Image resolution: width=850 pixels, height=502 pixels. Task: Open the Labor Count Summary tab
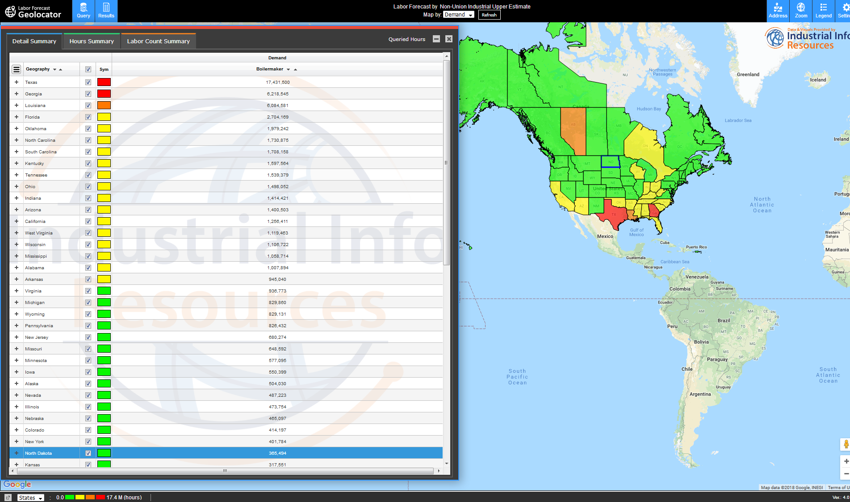point(158,41)
